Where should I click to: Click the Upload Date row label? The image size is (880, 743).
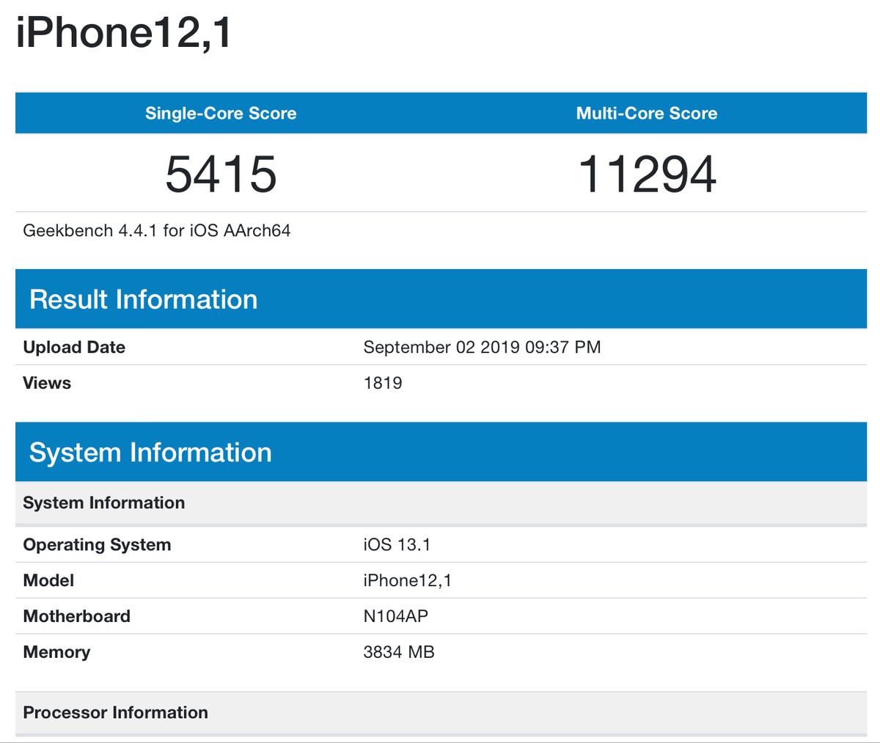click(x=73, y=347)
